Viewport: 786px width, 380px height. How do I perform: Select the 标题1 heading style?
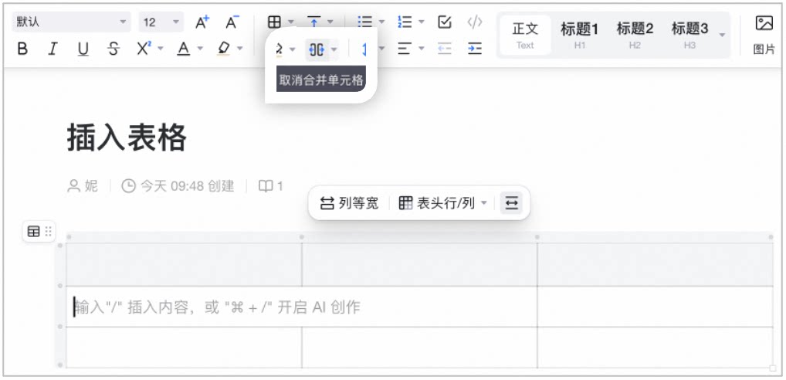tap(580, 35)
